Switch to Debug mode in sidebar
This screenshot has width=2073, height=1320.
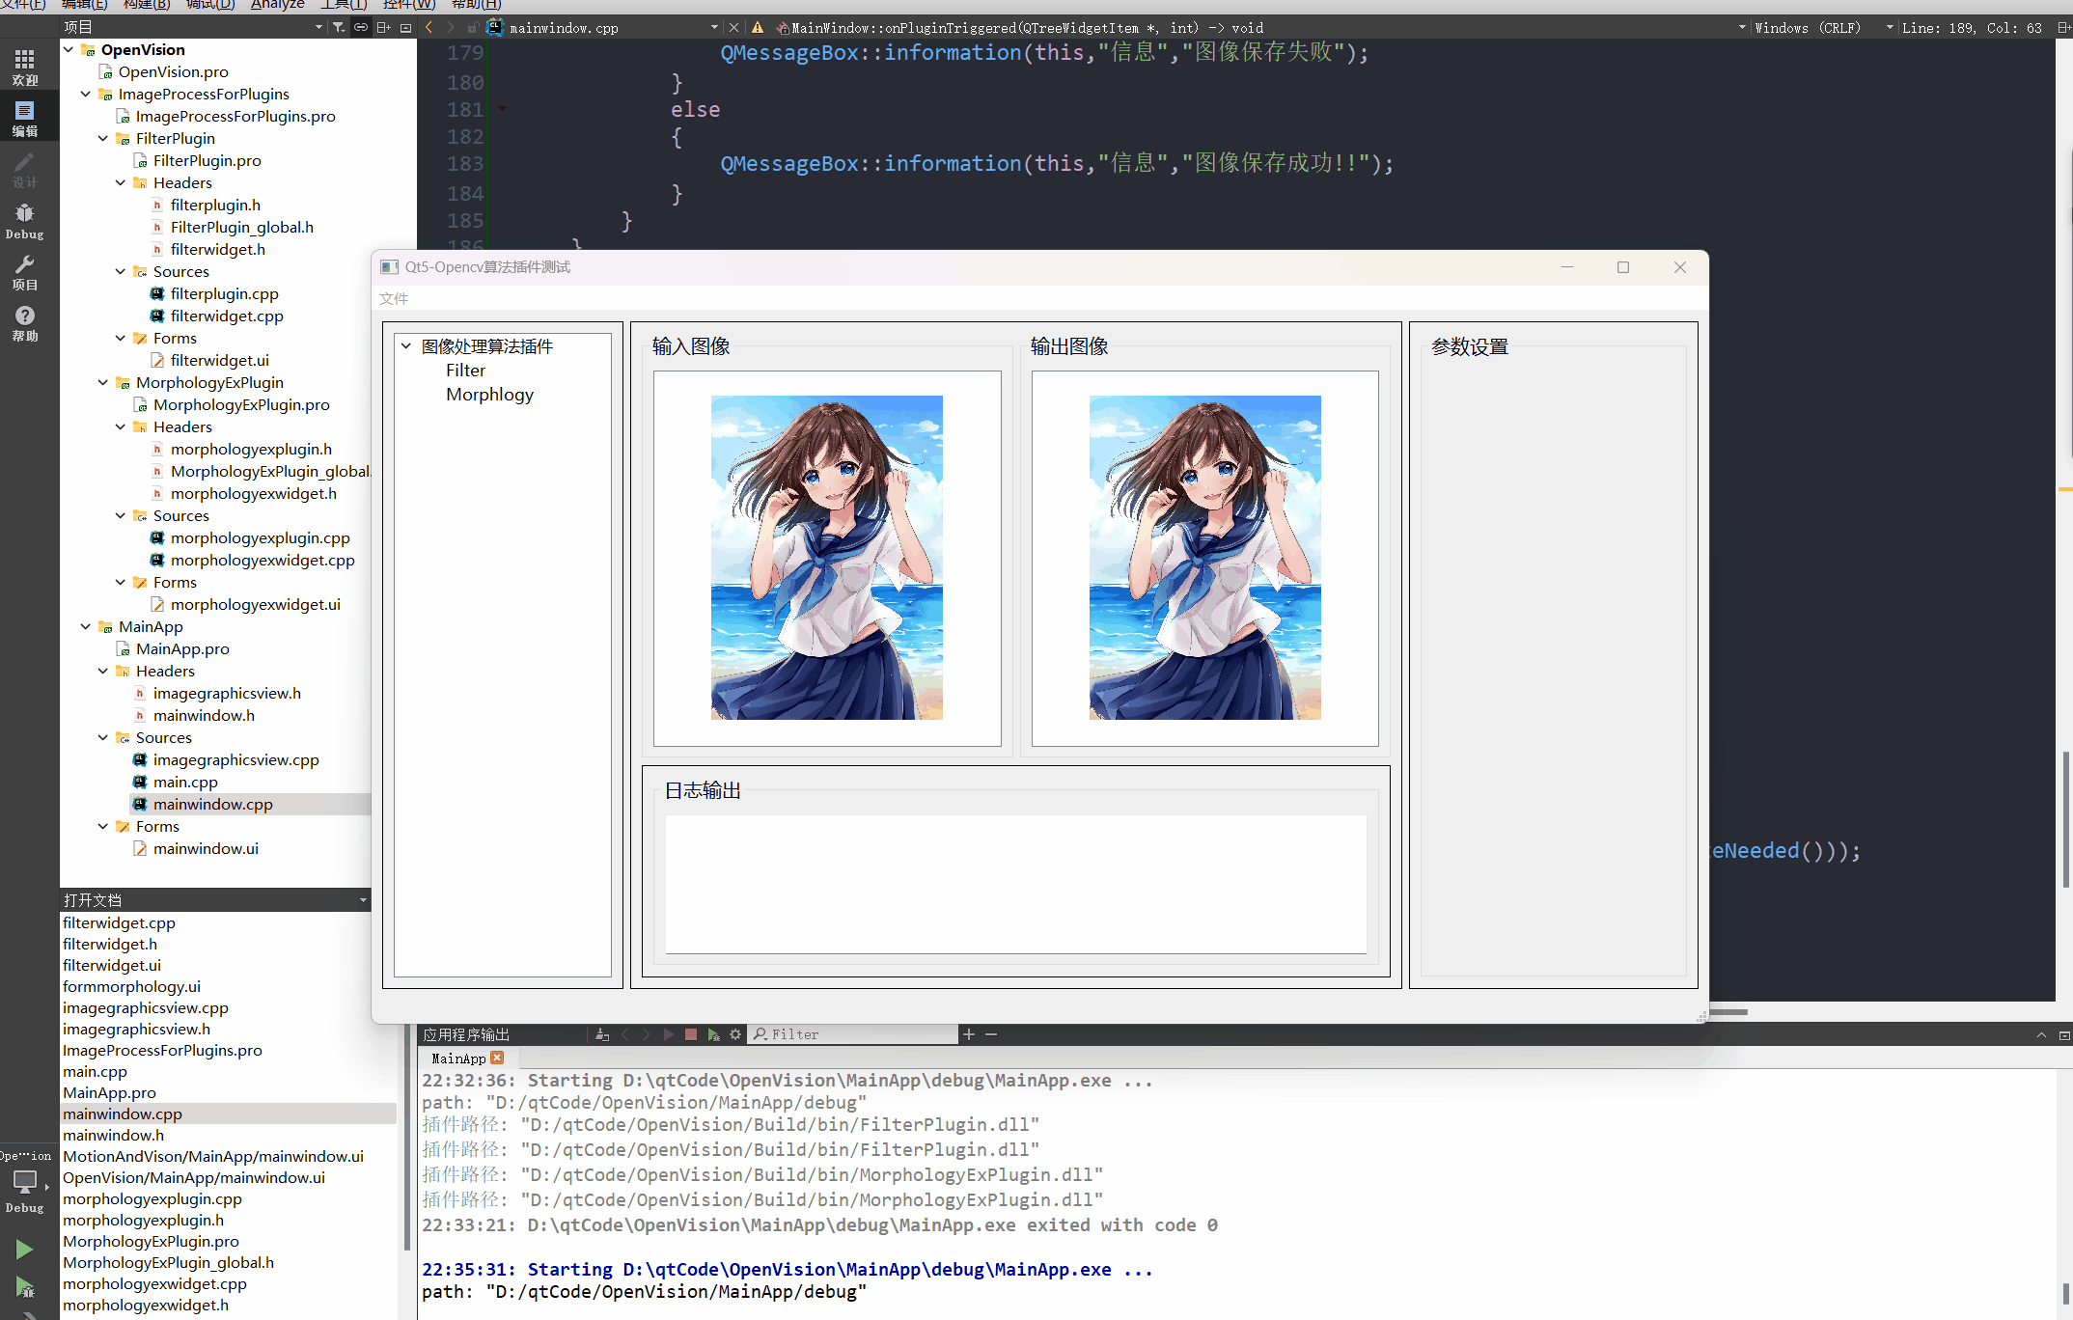click(24, 220)
